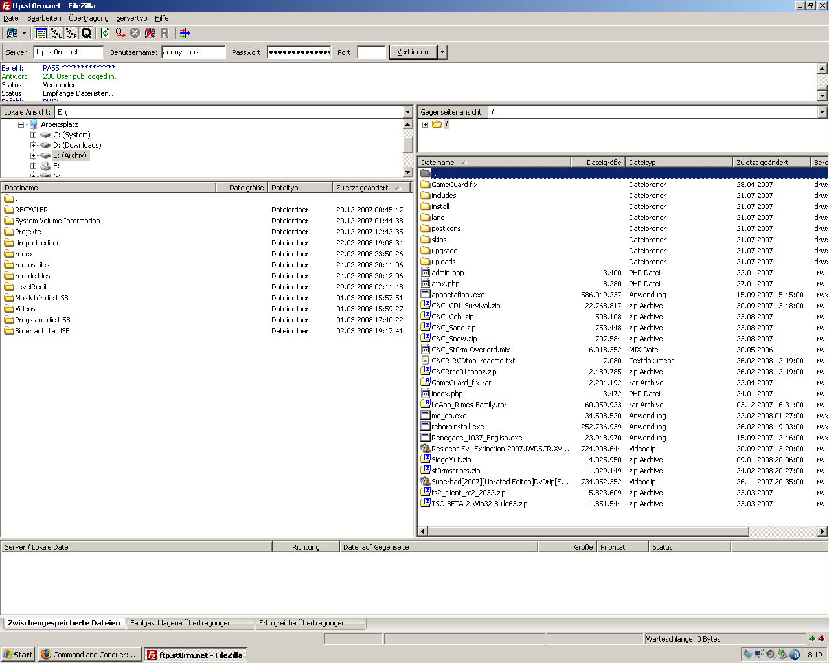Open the Gegenseitenansicht path dropdown
The image size is (829, 663).
coord(822,112)
